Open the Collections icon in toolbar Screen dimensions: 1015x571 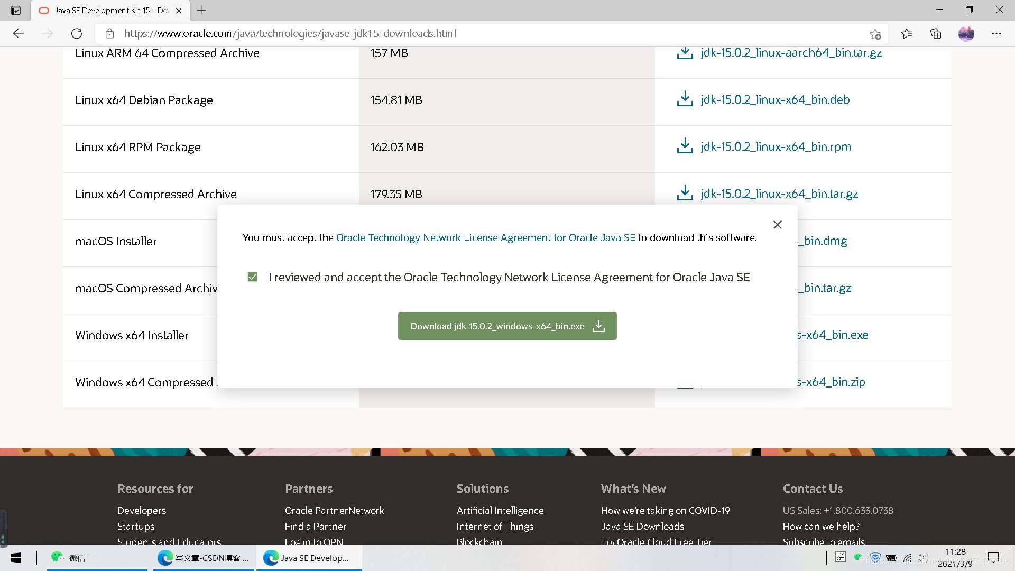(936, 34)
